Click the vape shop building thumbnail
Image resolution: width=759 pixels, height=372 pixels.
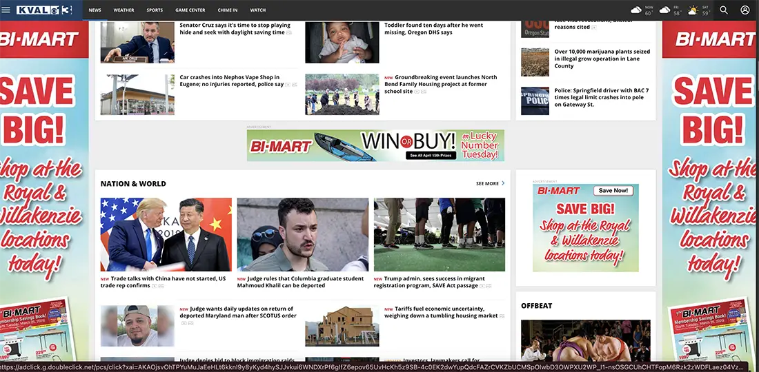(x=137, y=94)
